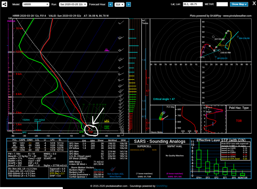Click the red TOR hazard type

[x=239, y=121]
